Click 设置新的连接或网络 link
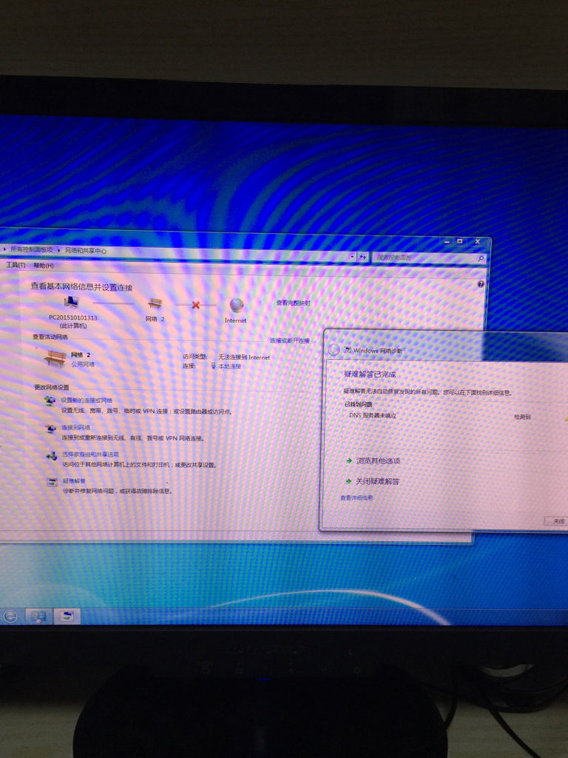Screen dimensions: 568x758 [87, 400]
